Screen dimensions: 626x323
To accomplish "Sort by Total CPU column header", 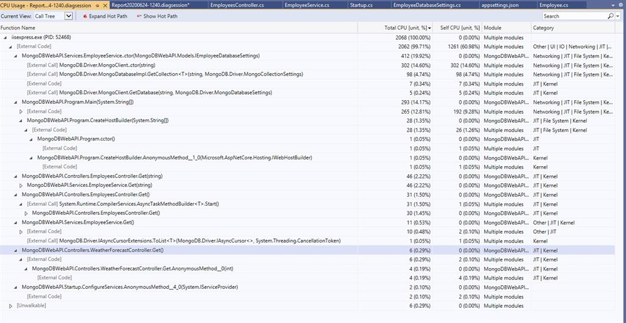I will coord(396,28).
